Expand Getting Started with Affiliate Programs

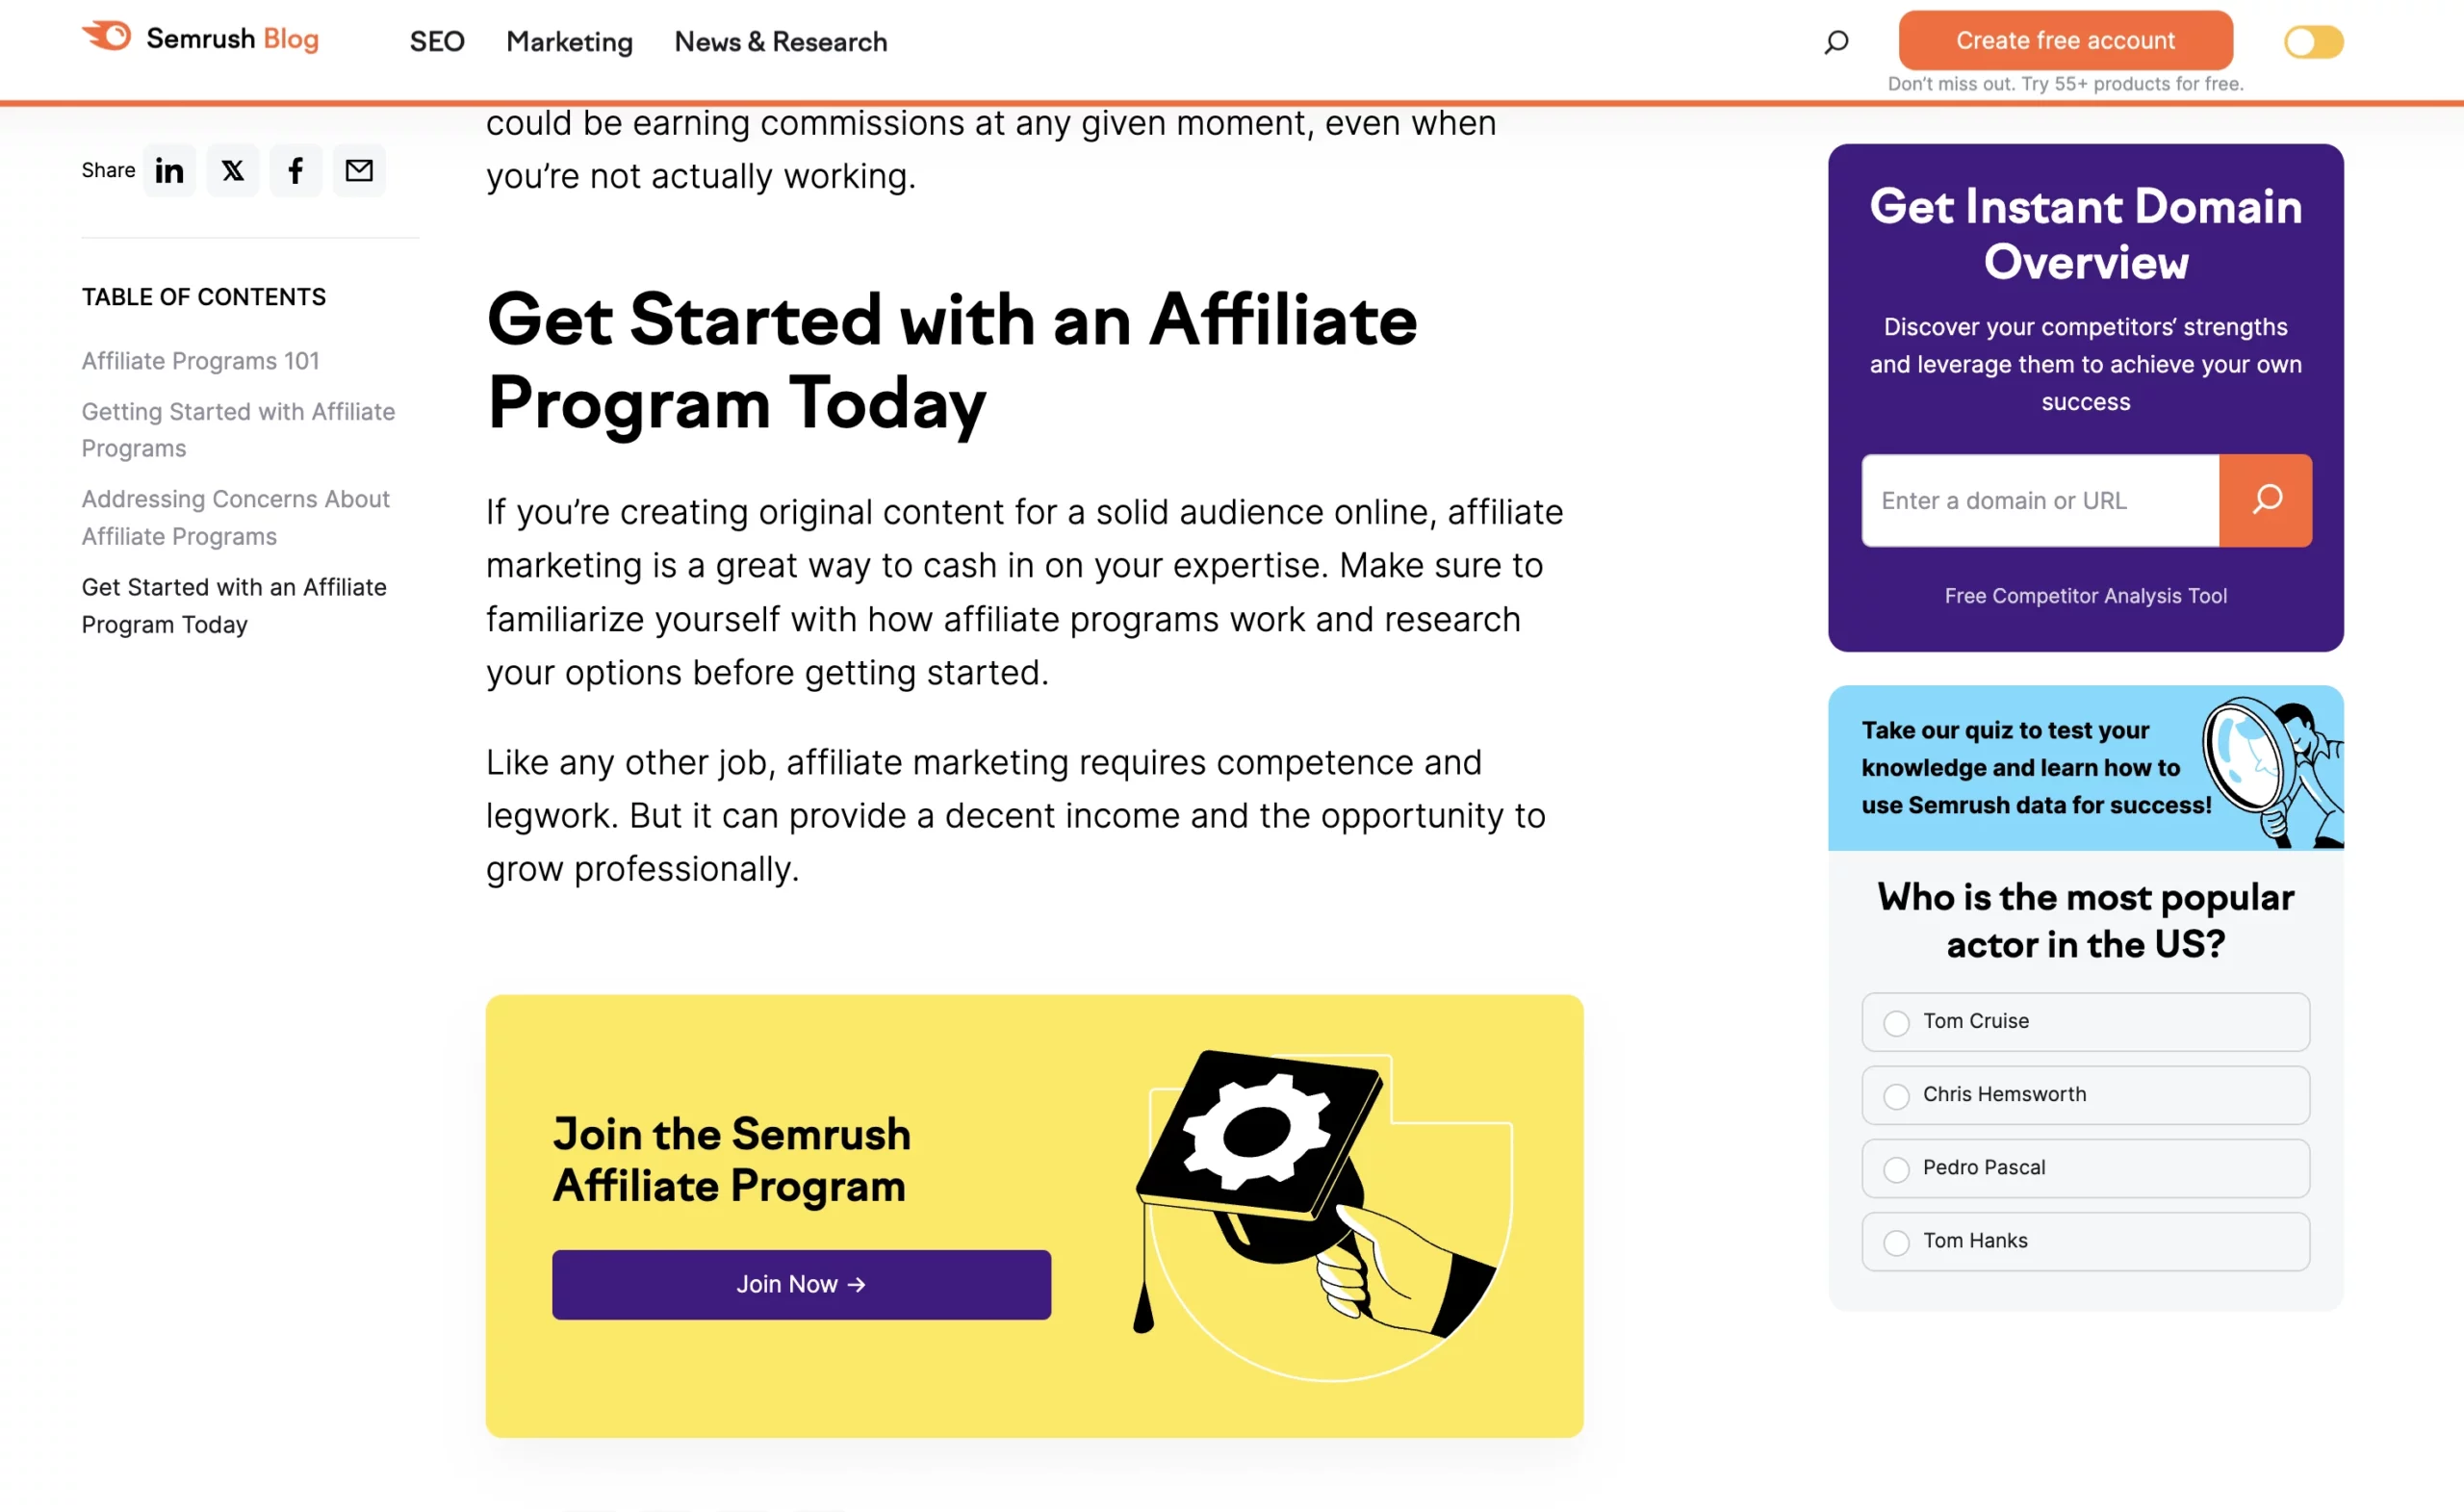pyautogui.click(x=238, y=429)
